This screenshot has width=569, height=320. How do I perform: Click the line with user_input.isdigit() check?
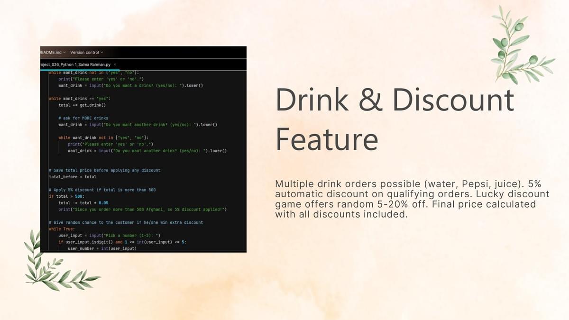click(122, 242)
